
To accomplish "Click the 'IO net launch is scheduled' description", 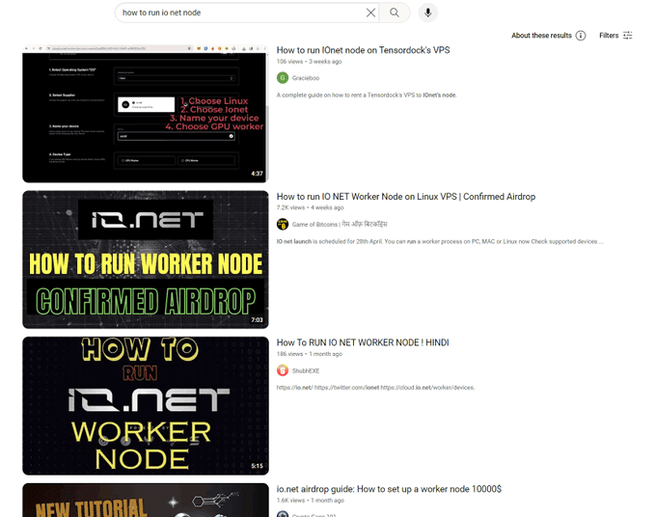I will coord(440,241).
